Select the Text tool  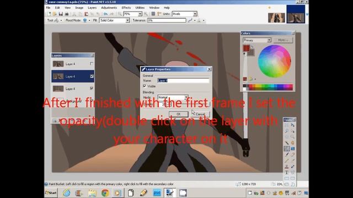(287, 172)
